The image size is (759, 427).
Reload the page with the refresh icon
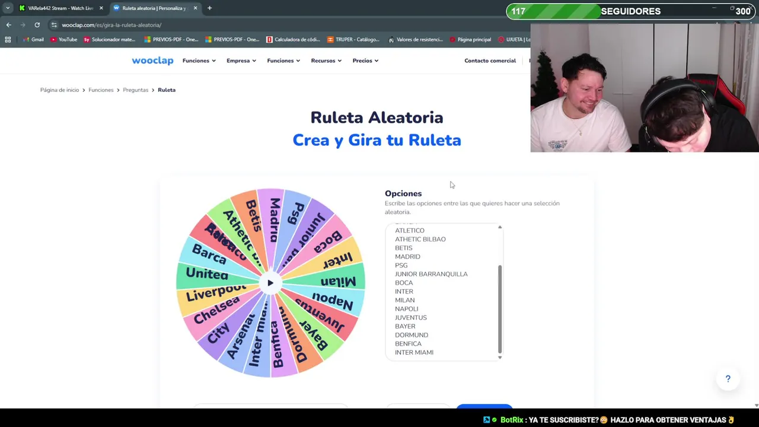(37, 25)
